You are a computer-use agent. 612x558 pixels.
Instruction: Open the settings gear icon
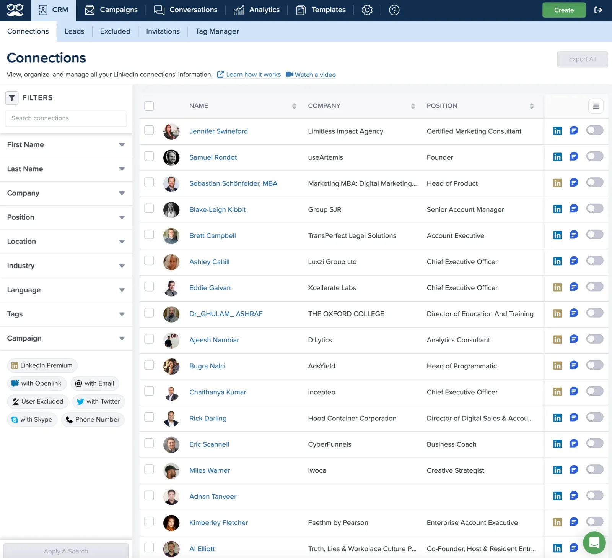(x=367, y=10)
